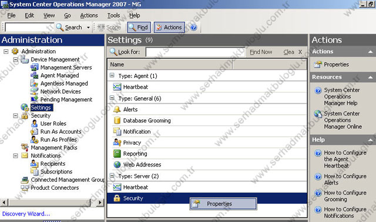Open the Discovery Wizard link
The width and height of the screenshot is (376, 222).
pos(26,214)
